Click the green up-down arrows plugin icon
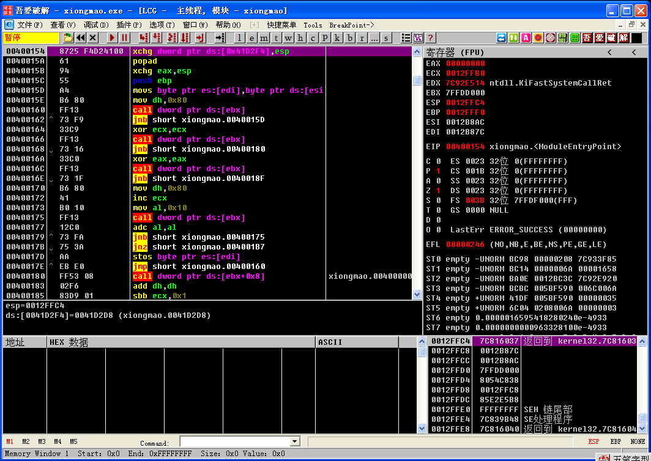 pos(513,38)
